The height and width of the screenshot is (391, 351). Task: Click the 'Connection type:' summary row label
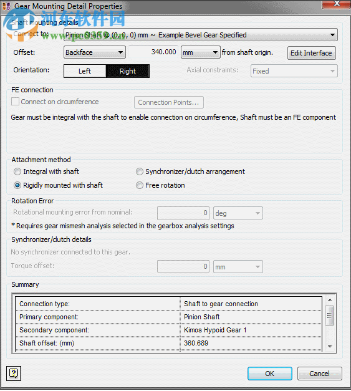click(x=45, y=304)
